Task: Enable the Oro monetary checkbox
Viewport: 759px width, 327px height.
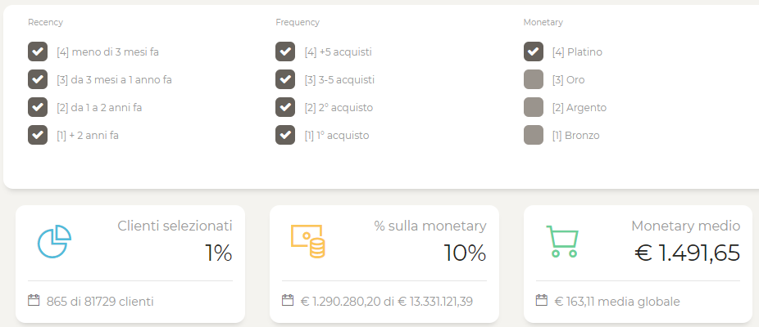Action: pos(534,79)
